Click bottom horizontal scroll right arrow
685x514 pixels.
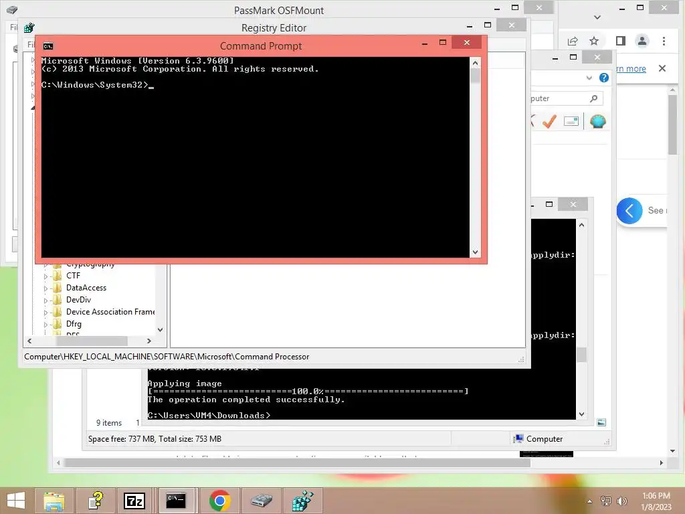point(662,462)
